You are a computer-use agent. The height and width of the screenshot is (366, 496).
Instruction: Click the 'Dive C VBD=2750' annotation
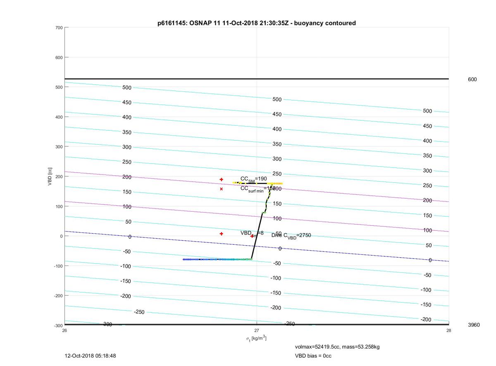291,236
